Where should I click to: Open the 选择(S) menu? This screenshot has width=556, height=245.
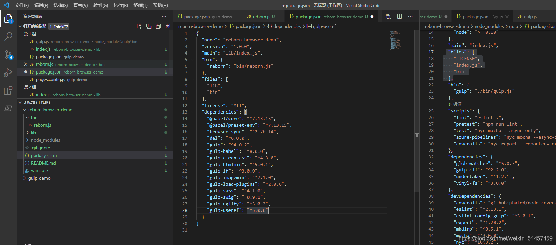click(x=61, y=5)
